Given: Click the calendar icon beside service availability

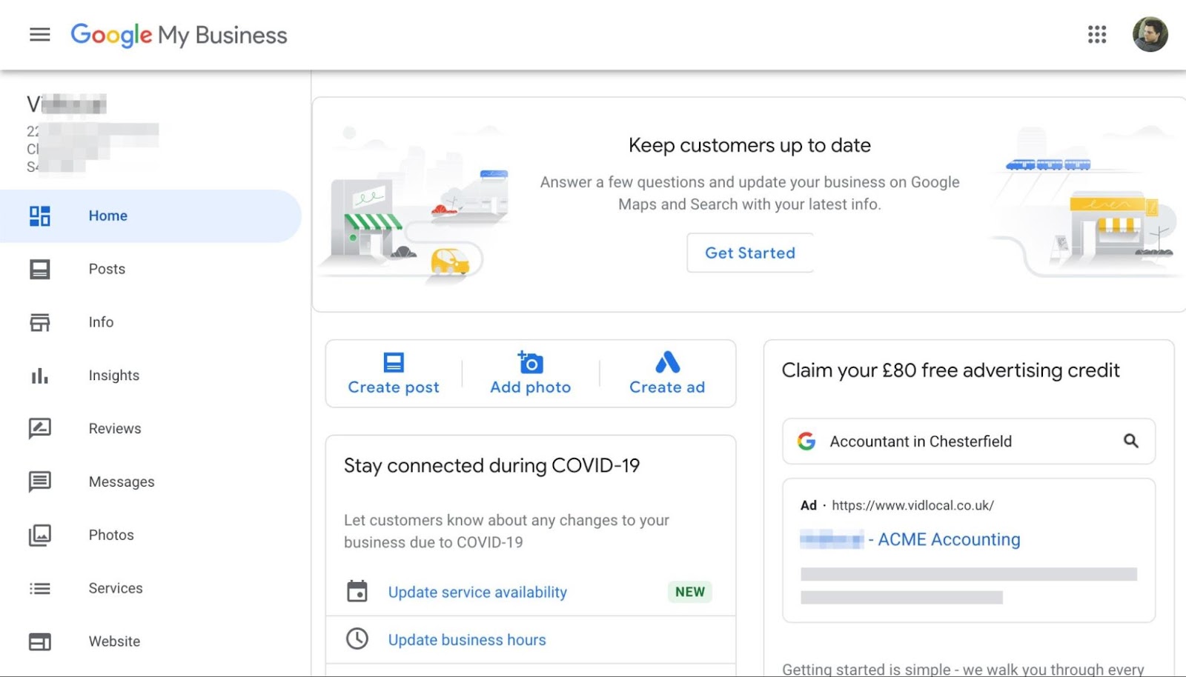Looking at the screenshot, I should click(x=357, y=591).
